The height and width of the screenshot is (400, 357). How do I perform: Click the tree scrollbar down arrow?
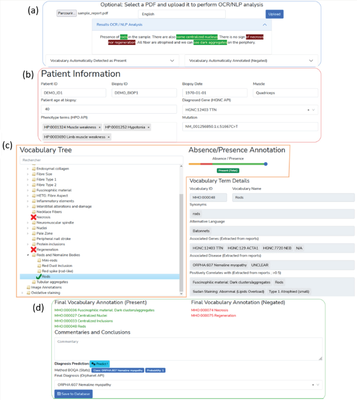(181, 294)
